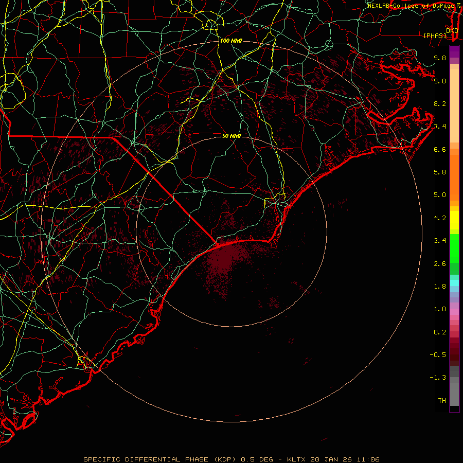Click the gray bottom segment of the color bar

pos(454,391)
